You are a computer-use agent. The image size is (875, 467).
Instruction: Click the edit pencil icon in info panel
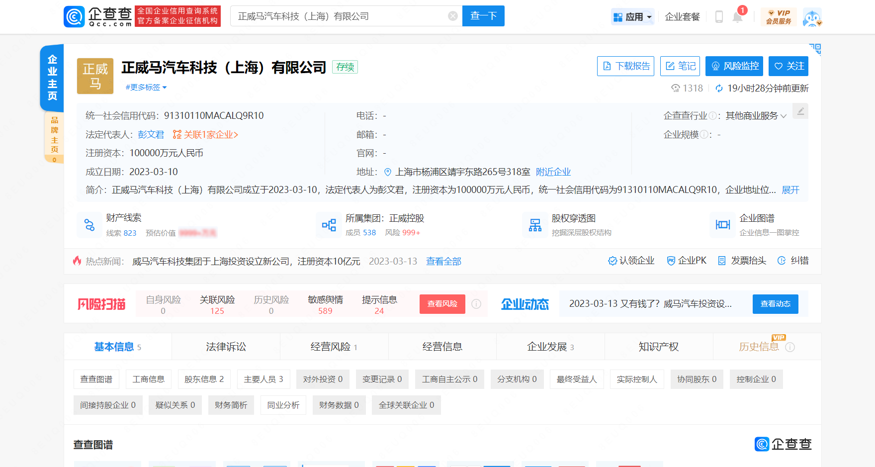(x=800, y=111)
